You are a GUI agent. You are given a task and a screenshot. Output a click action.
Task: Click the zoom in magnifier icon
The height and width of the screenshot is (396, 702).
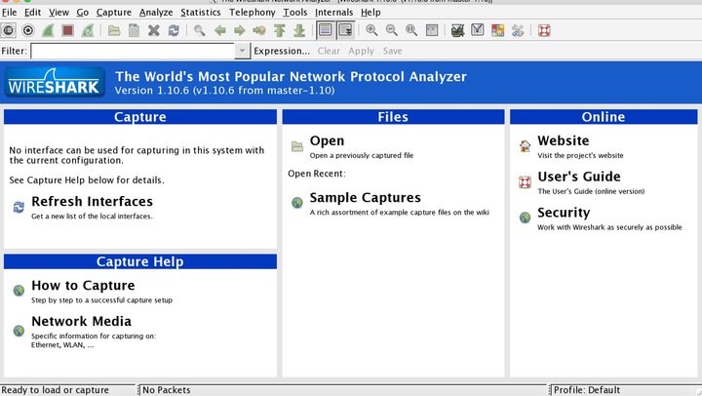pos(371,30)
